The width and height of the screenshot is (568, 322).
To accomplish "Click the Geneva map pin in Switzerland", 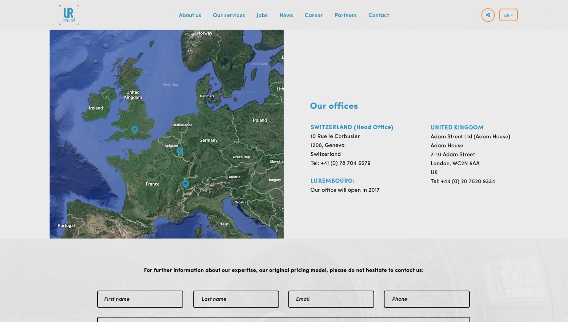I will pos(186,184).
